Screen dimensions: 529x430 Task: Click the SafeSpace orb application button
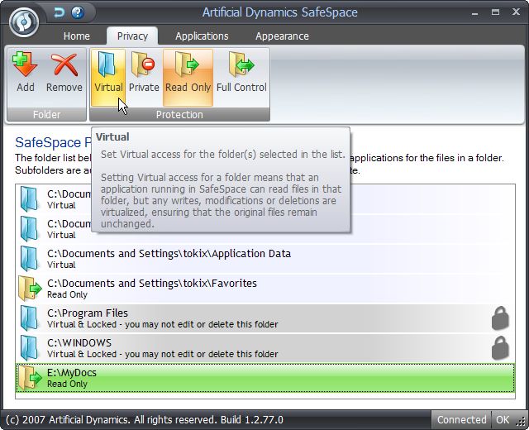pos(24,22)
